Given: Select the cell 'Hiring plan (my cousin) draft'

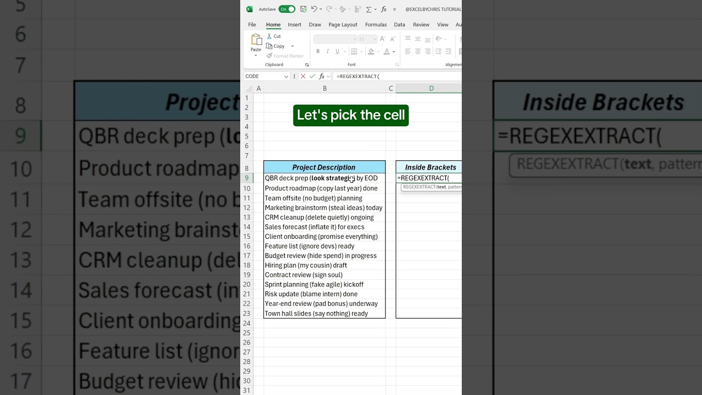Looking at the screenshot, I should tap(324, 266).
